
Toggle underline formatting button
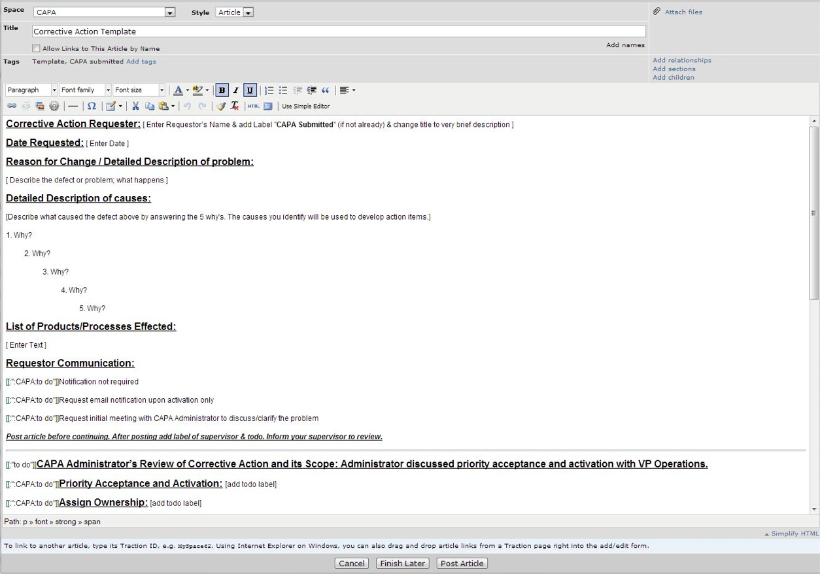click(x=250, y=90)
